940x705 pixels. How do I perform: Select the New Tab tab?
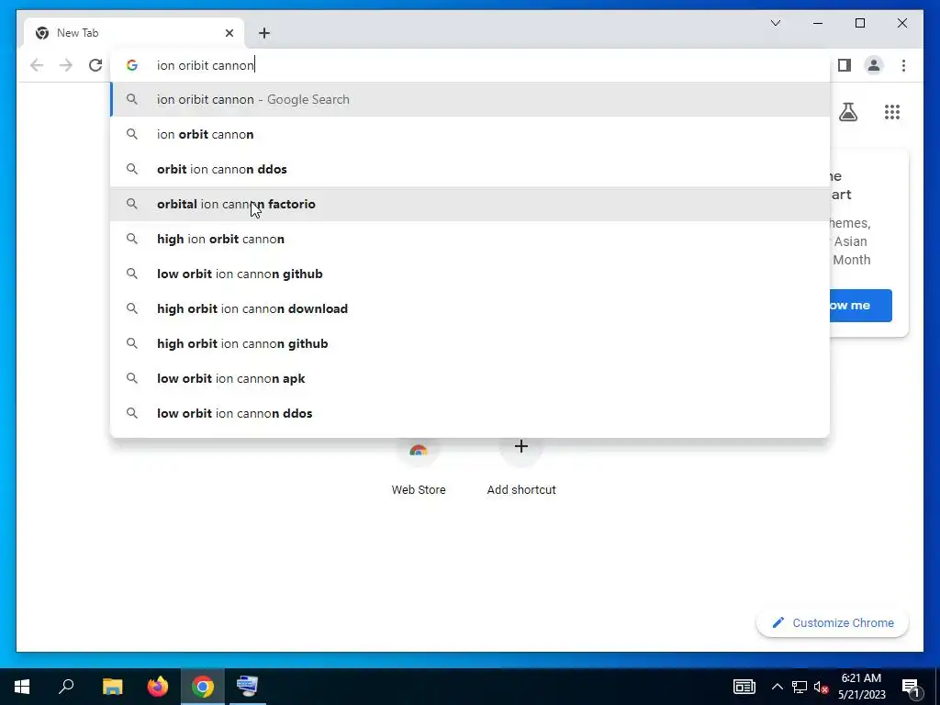[134, 33]
